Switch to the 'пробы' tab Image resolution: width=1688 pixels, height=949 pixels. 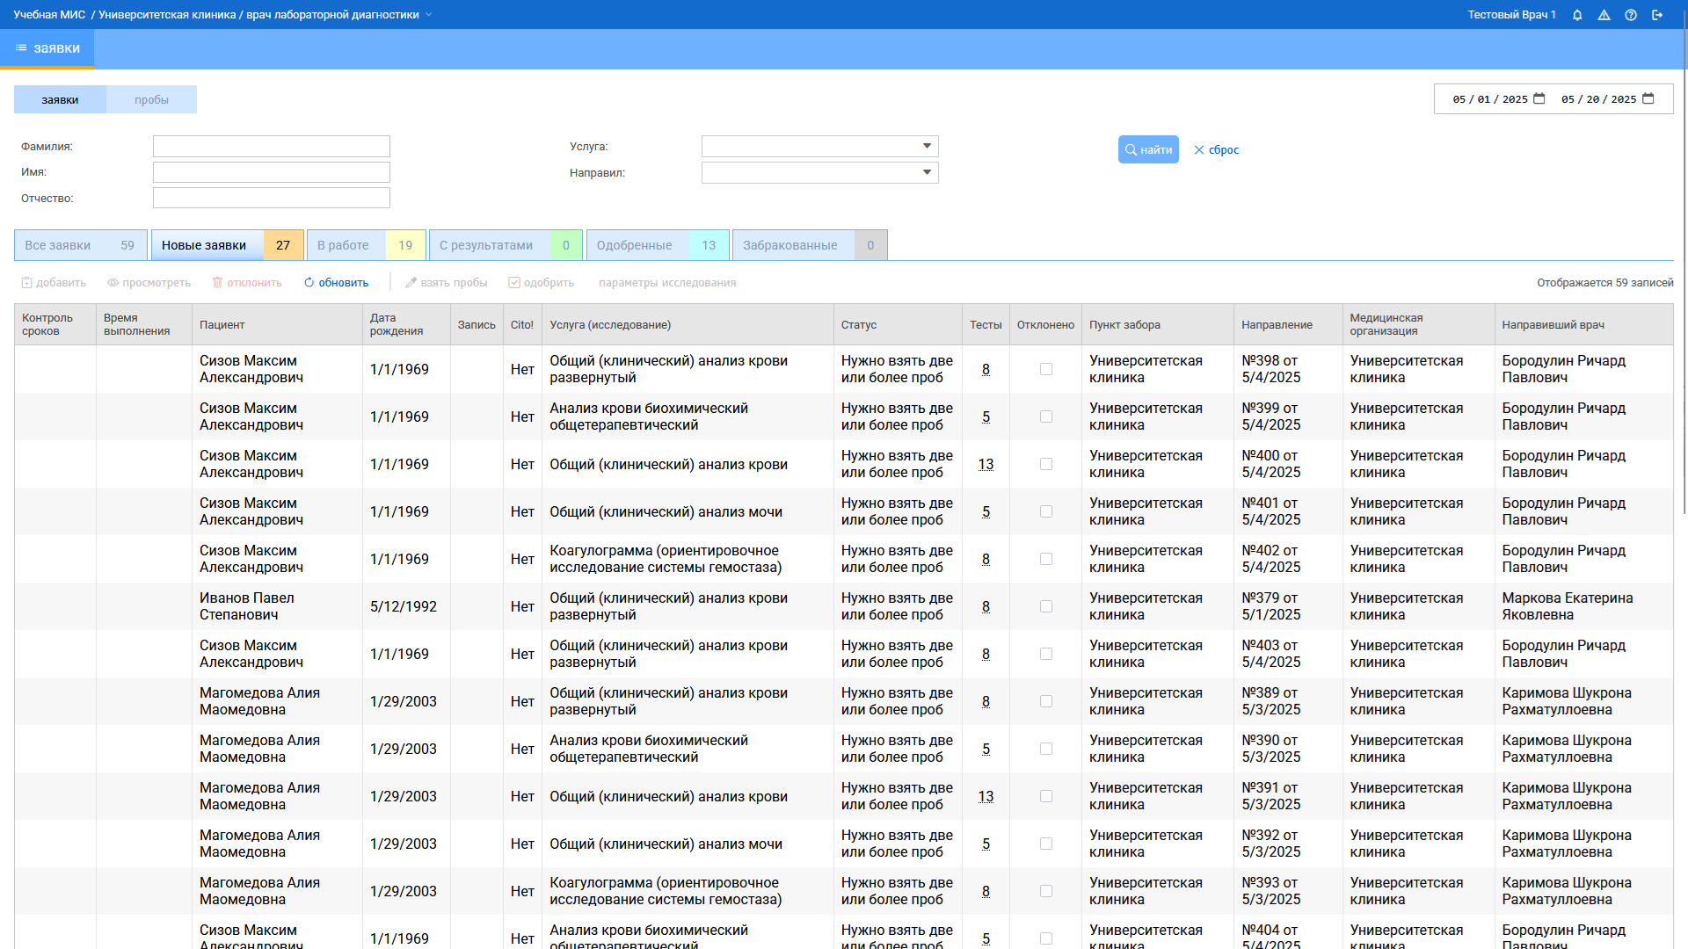[x=151, y=99]
